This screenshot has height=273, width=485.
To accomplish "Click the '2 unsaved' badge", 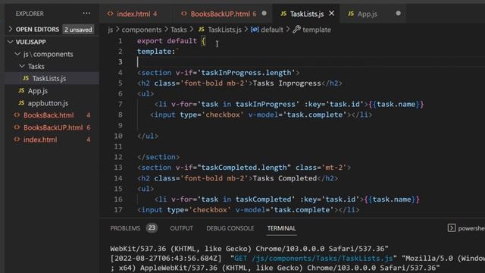I will point(78,30).
